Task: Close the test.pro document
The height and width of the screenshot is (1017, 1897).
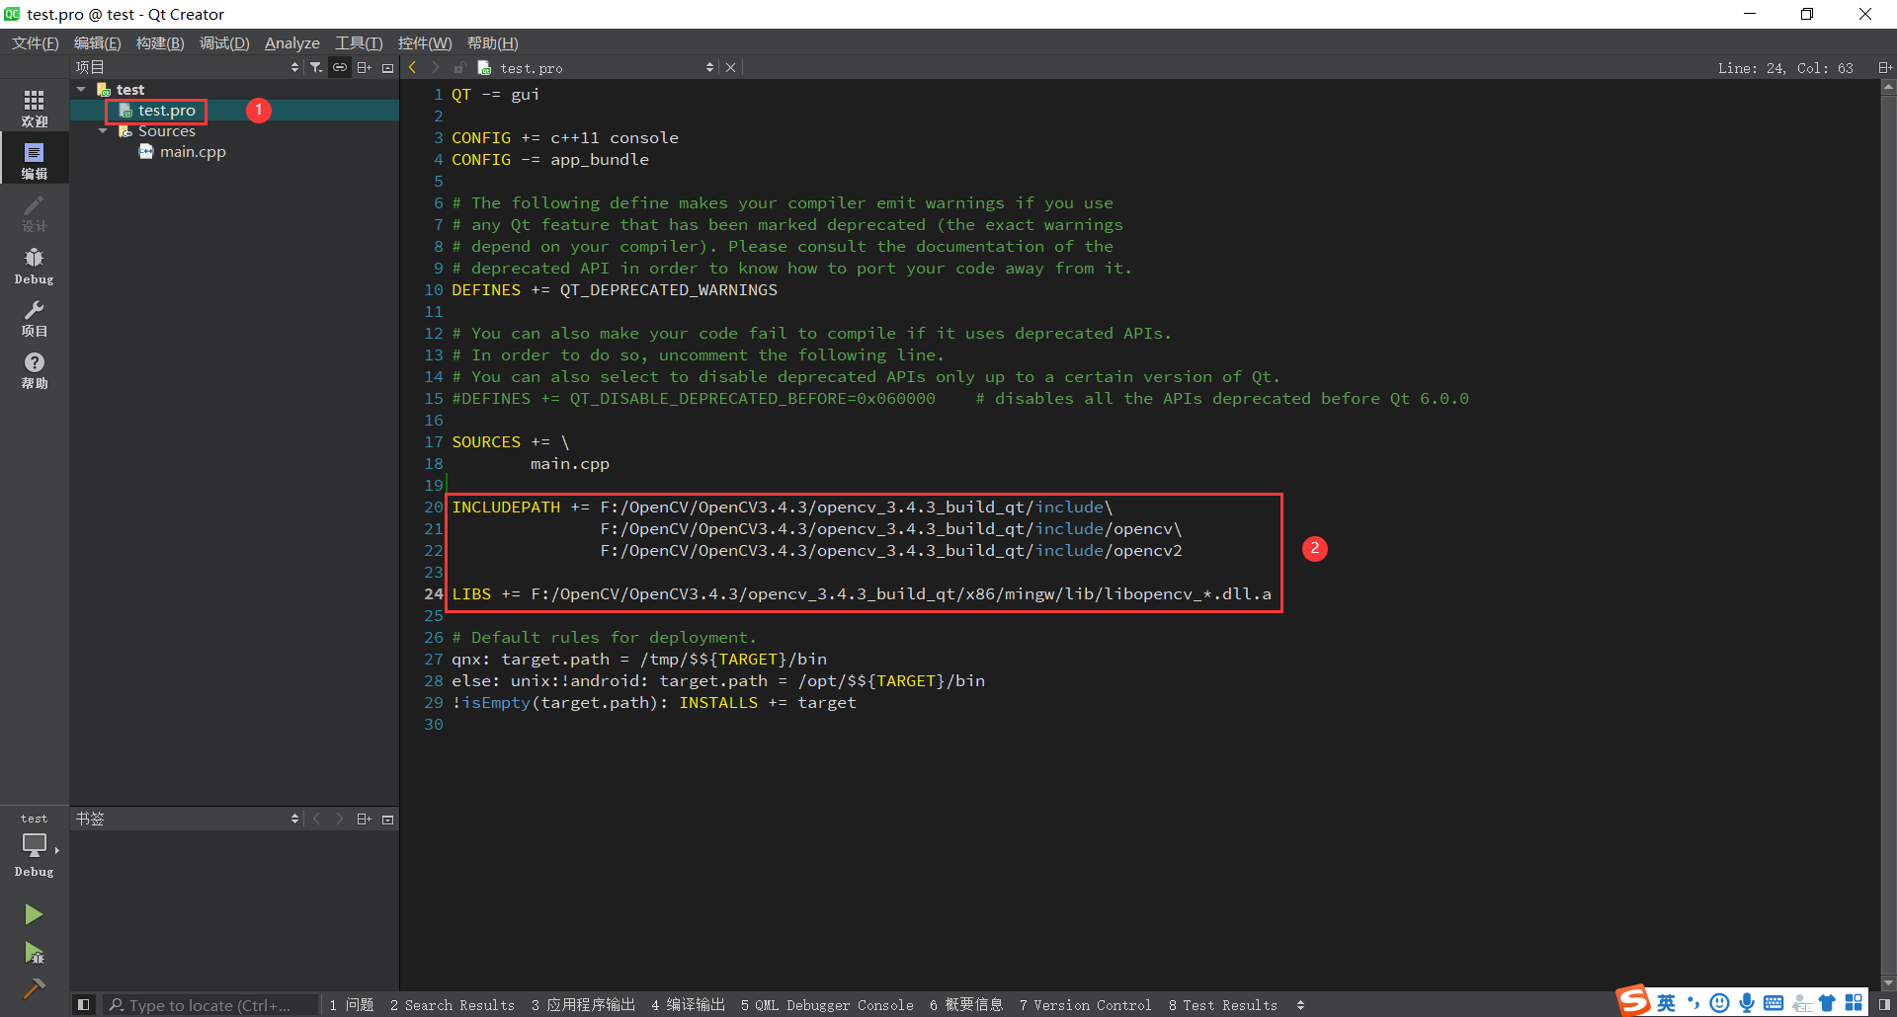Action: (730, 67)
